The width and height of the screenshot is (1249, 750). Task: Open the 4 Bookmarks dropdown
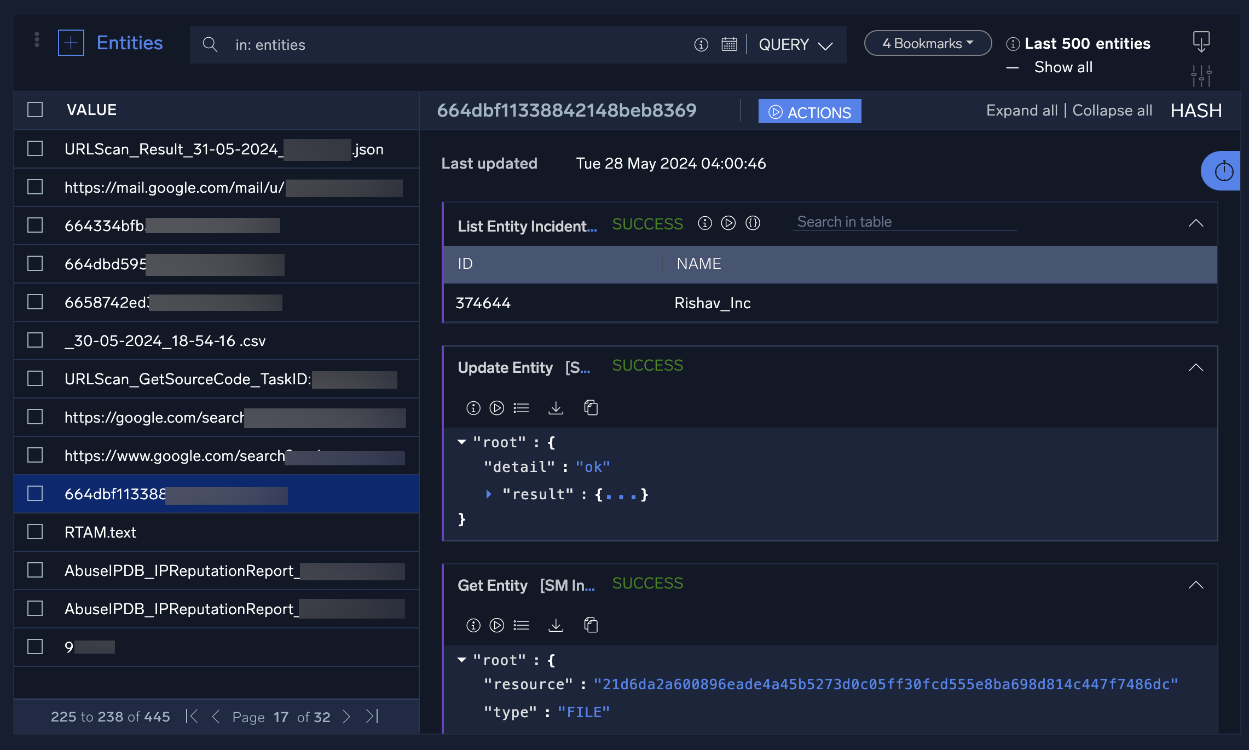[928, 43]
